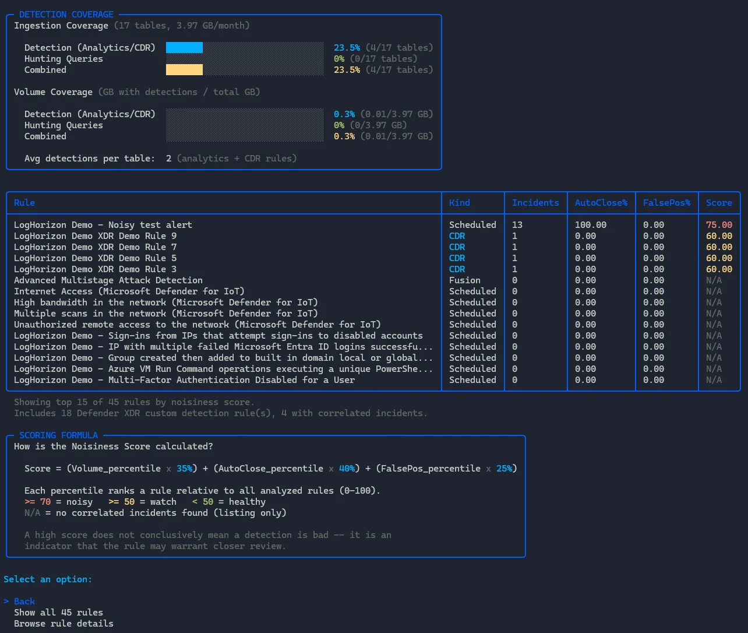Click the DETECTION COVERAGE panel title
This screenshot has height=633, width=748.
pyautogui.click(x=66, y=14)
